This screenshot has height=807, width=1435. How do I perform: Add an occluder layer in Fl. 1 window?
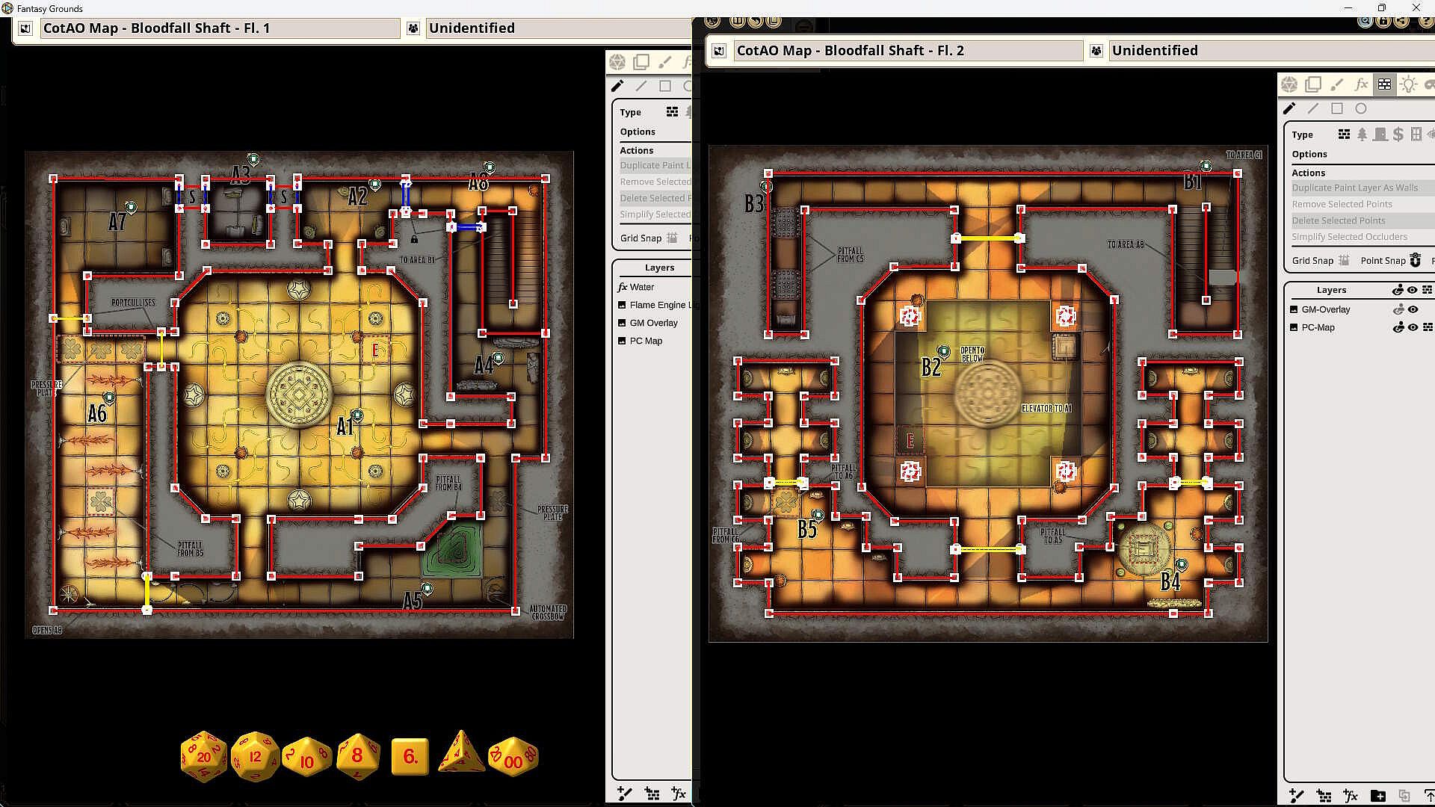tap(652, 794)
